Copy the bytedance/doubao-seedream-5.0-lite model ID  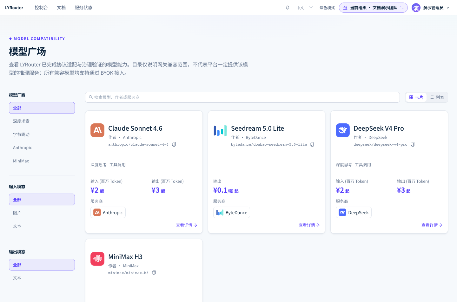pyautogui.click(x=312, y=144)
